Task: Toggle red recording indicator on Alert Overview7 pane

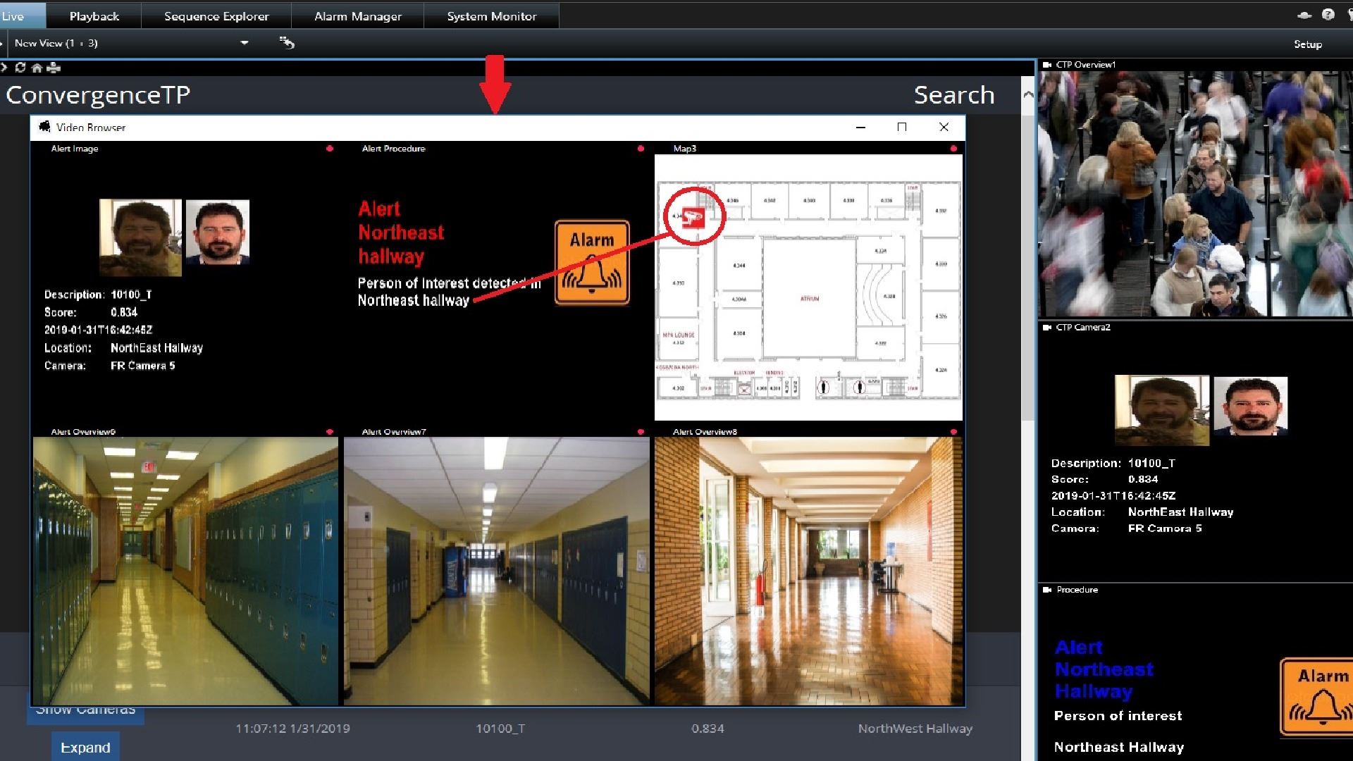Action: [x=641, y=432]
